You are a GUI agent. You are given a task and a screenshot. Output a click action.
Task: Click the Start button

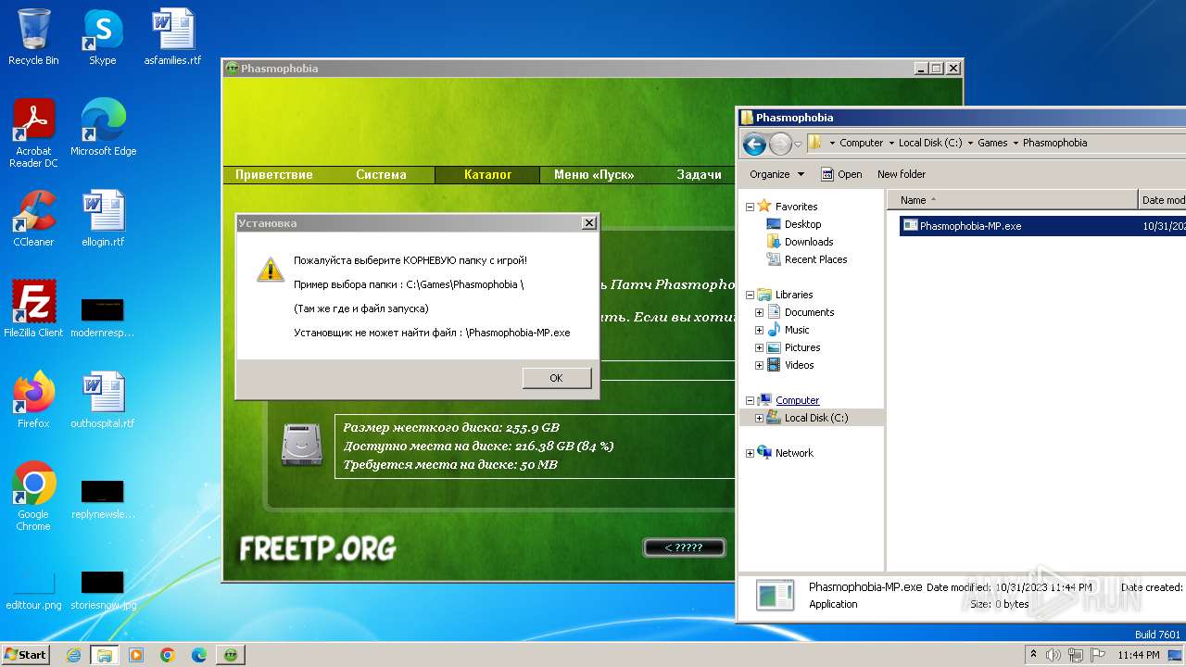point(26,655)
